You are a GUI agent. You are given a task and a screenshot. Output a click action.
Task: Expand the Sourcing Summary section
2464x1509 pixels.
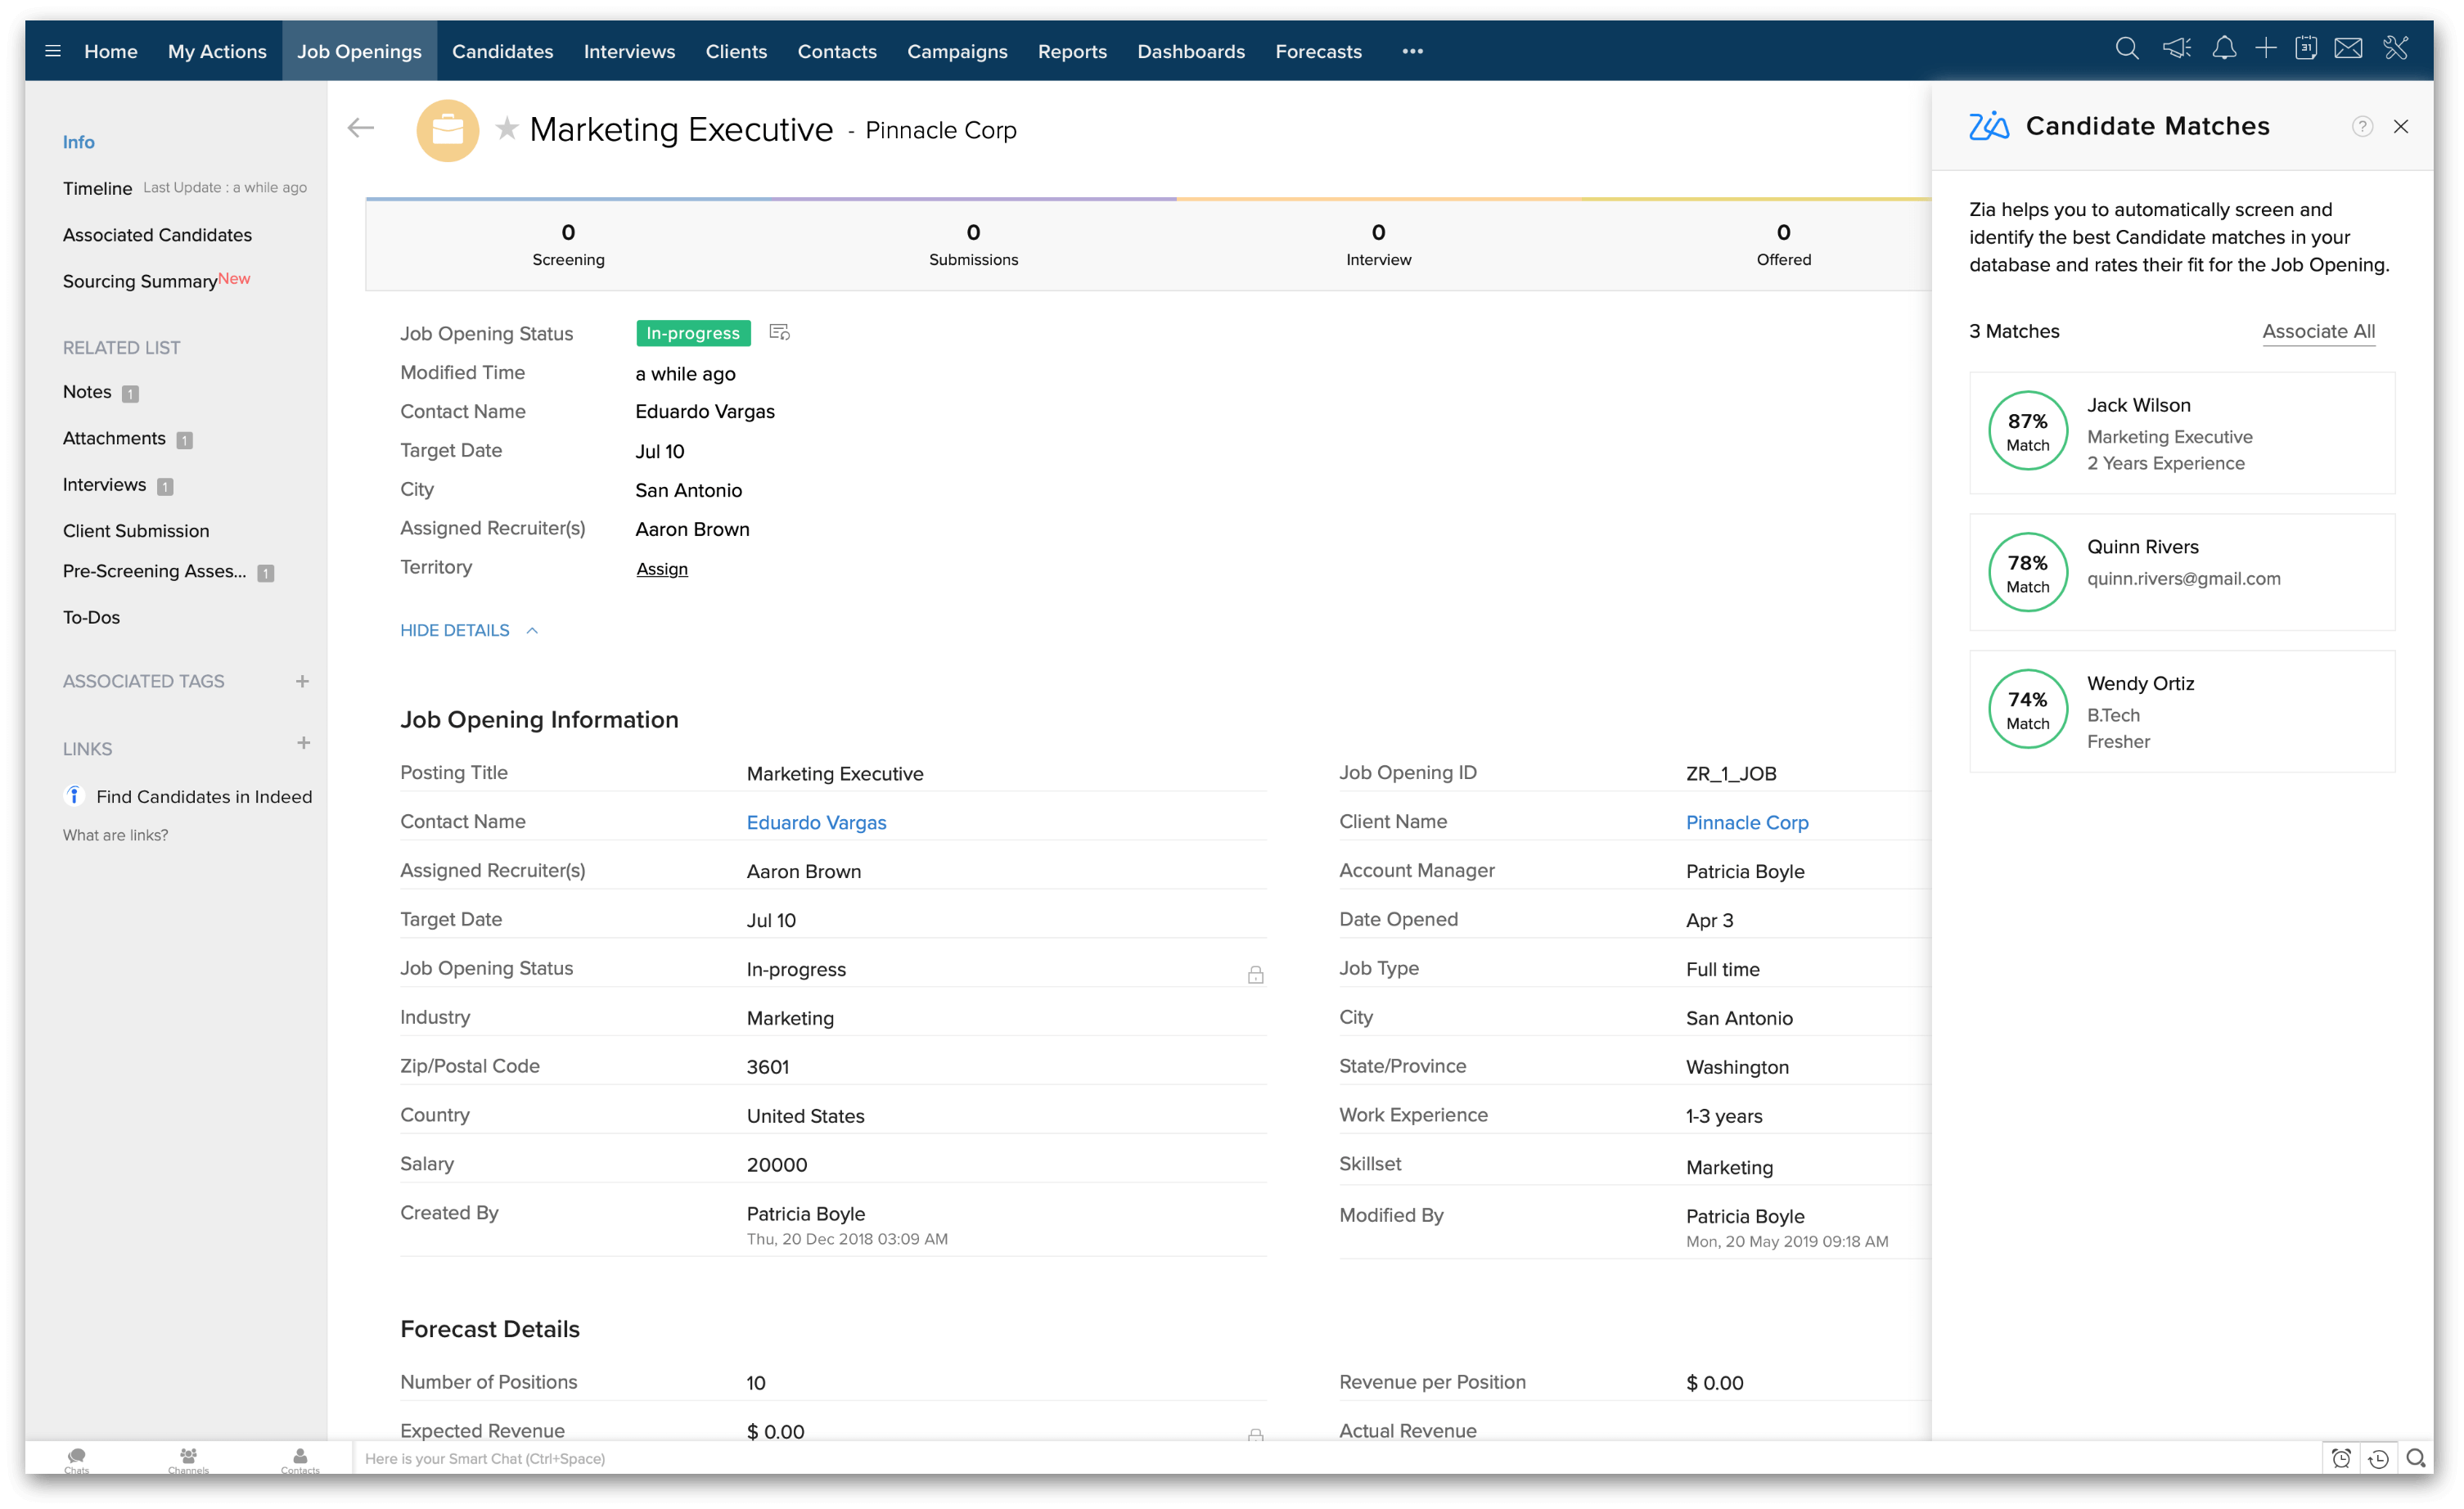141,280
